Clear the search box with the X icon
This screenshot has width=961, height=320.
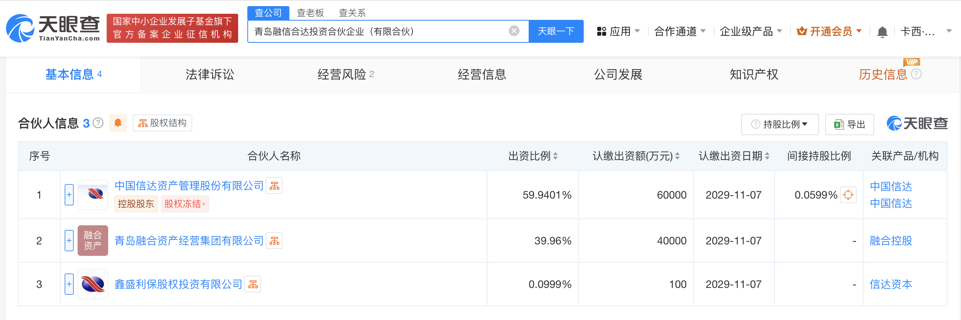[x=514, y=31]
